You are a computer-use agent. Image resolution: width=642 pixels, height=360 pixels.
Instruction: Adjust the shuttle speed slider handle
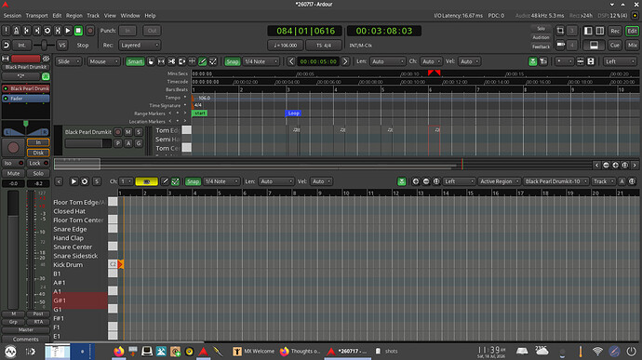click(44, 46)
